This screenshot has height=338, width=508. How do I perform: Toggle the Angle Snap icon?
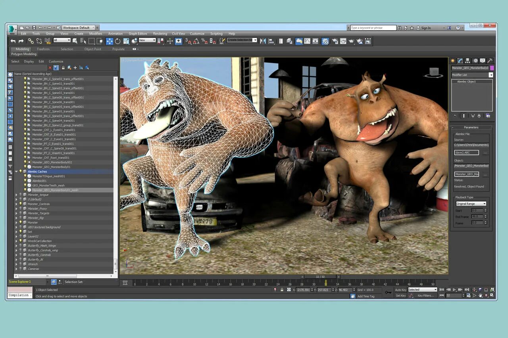(196, 41)
